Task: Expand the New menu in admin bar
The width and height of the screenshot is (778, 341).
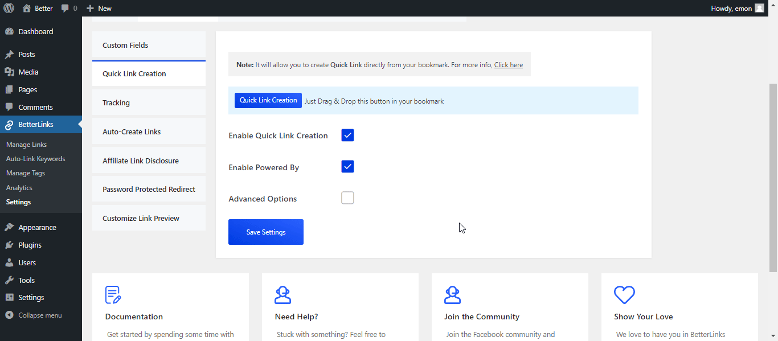Action: click(99, 8)
